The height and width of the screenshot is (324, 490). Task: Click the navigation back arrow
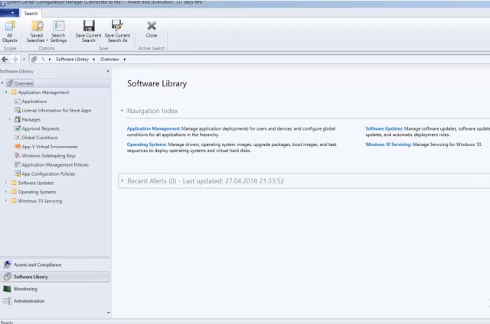pyautogui.click(x=5, y=59)
